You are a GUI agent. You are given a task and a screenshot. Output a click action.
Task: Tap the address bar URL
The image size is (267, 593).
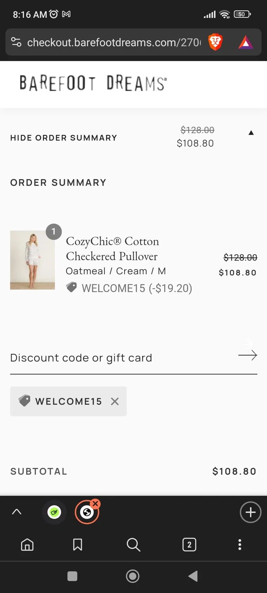click(x=113, y=42)
